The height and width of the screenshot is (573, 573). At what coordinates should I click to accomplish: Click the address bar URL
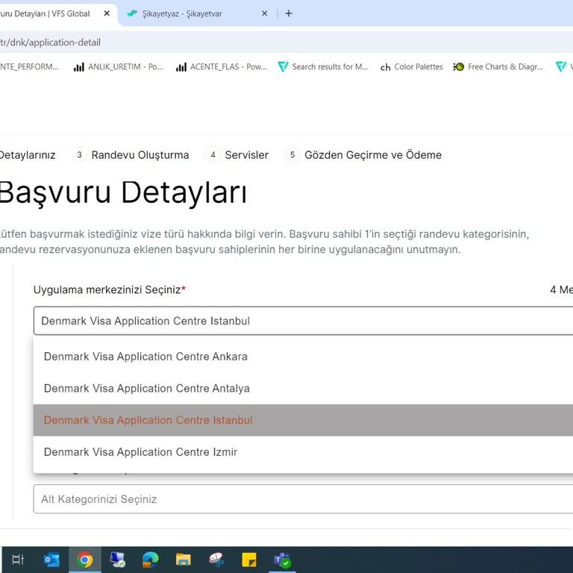pyautogui.click(x=51, y=43)
